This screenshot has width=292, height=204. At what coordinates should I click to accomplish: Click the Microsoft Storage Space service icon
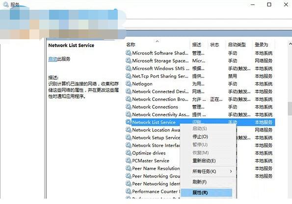click(128, 61)
